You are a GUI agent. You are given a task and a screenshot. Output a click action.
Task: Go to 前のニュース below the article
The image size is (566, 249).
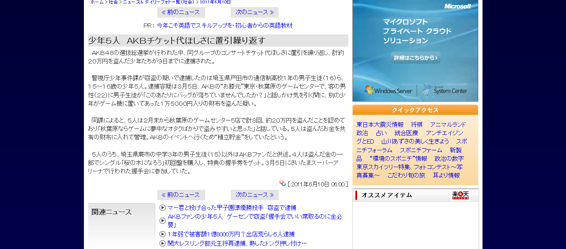(181, 195)
